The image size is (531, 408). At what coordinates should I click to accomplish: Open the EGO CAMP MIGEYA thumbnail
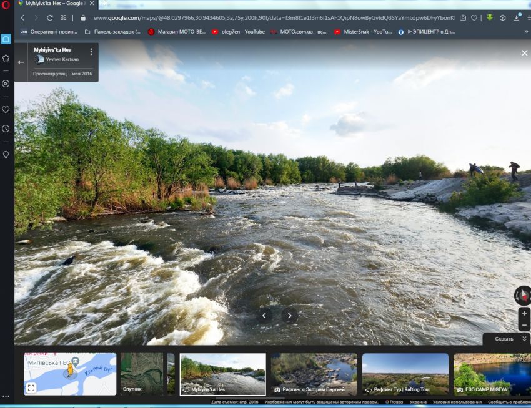click(x=492, y=374)
